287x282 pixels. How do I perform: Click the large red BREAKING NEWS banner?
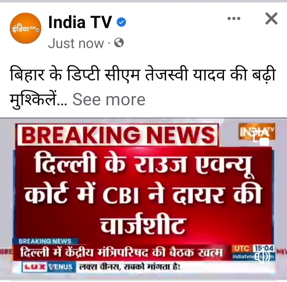[x=117, y=135]
